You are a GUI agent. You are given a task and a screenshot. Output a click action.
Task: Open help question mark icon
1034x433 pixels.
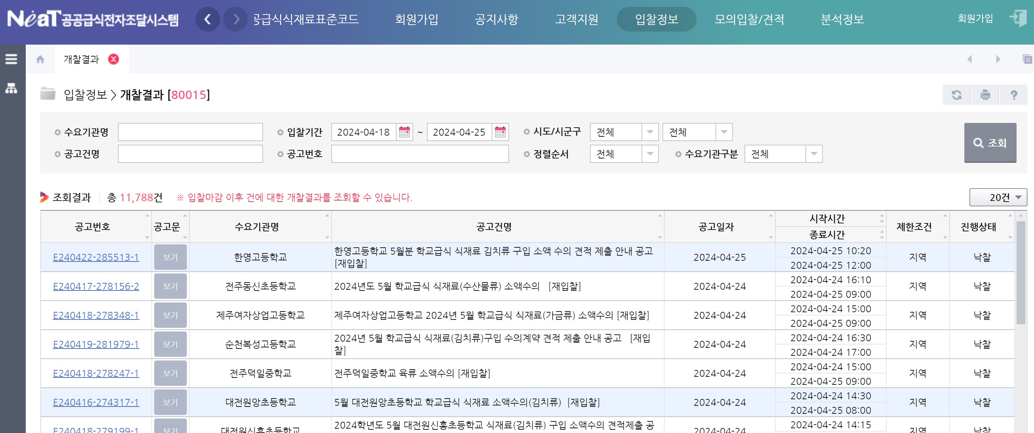coord(1014,95)
